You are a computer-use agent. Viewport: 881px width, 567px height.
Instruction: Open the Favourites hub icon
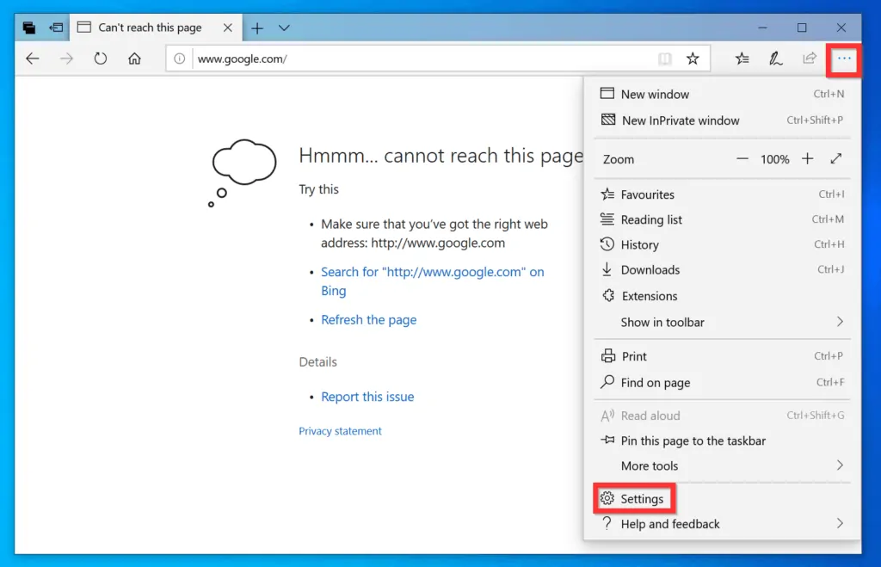[x=742, y=59]
